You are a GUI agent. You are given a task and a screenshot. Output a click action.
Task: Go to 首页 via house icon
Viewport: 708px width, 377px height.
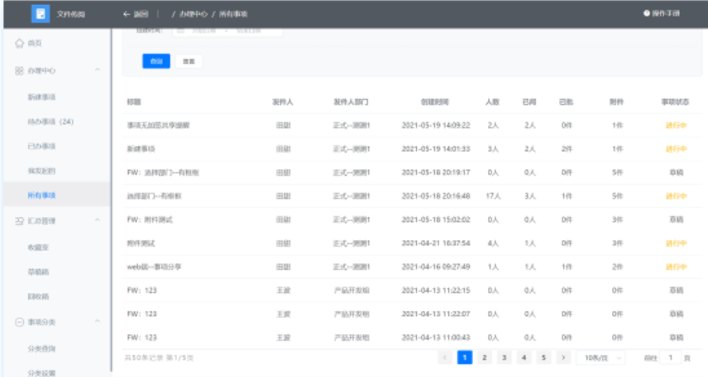pyautogui.click(x=19, y=43)
